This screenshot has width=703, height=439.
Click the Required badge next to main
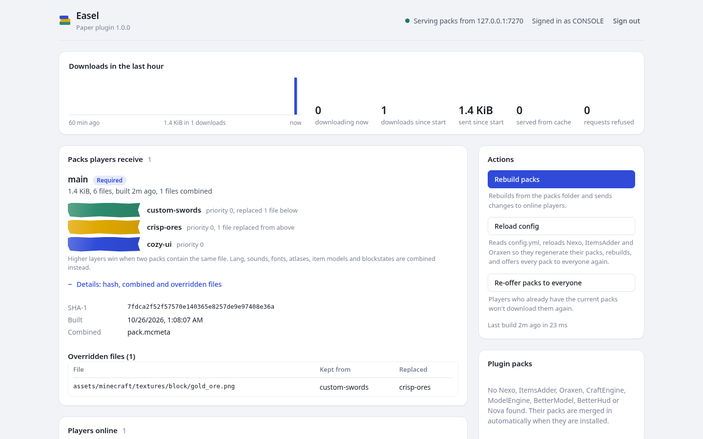pyautogui.click(x=109, y=180)
